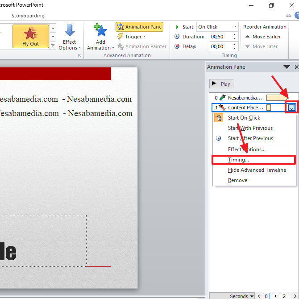Open the Seconds zoom dropdown
299x299 pixels.
tap(241, 296)
